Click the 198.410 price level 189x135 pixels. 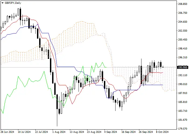click(x=183, y=49)
